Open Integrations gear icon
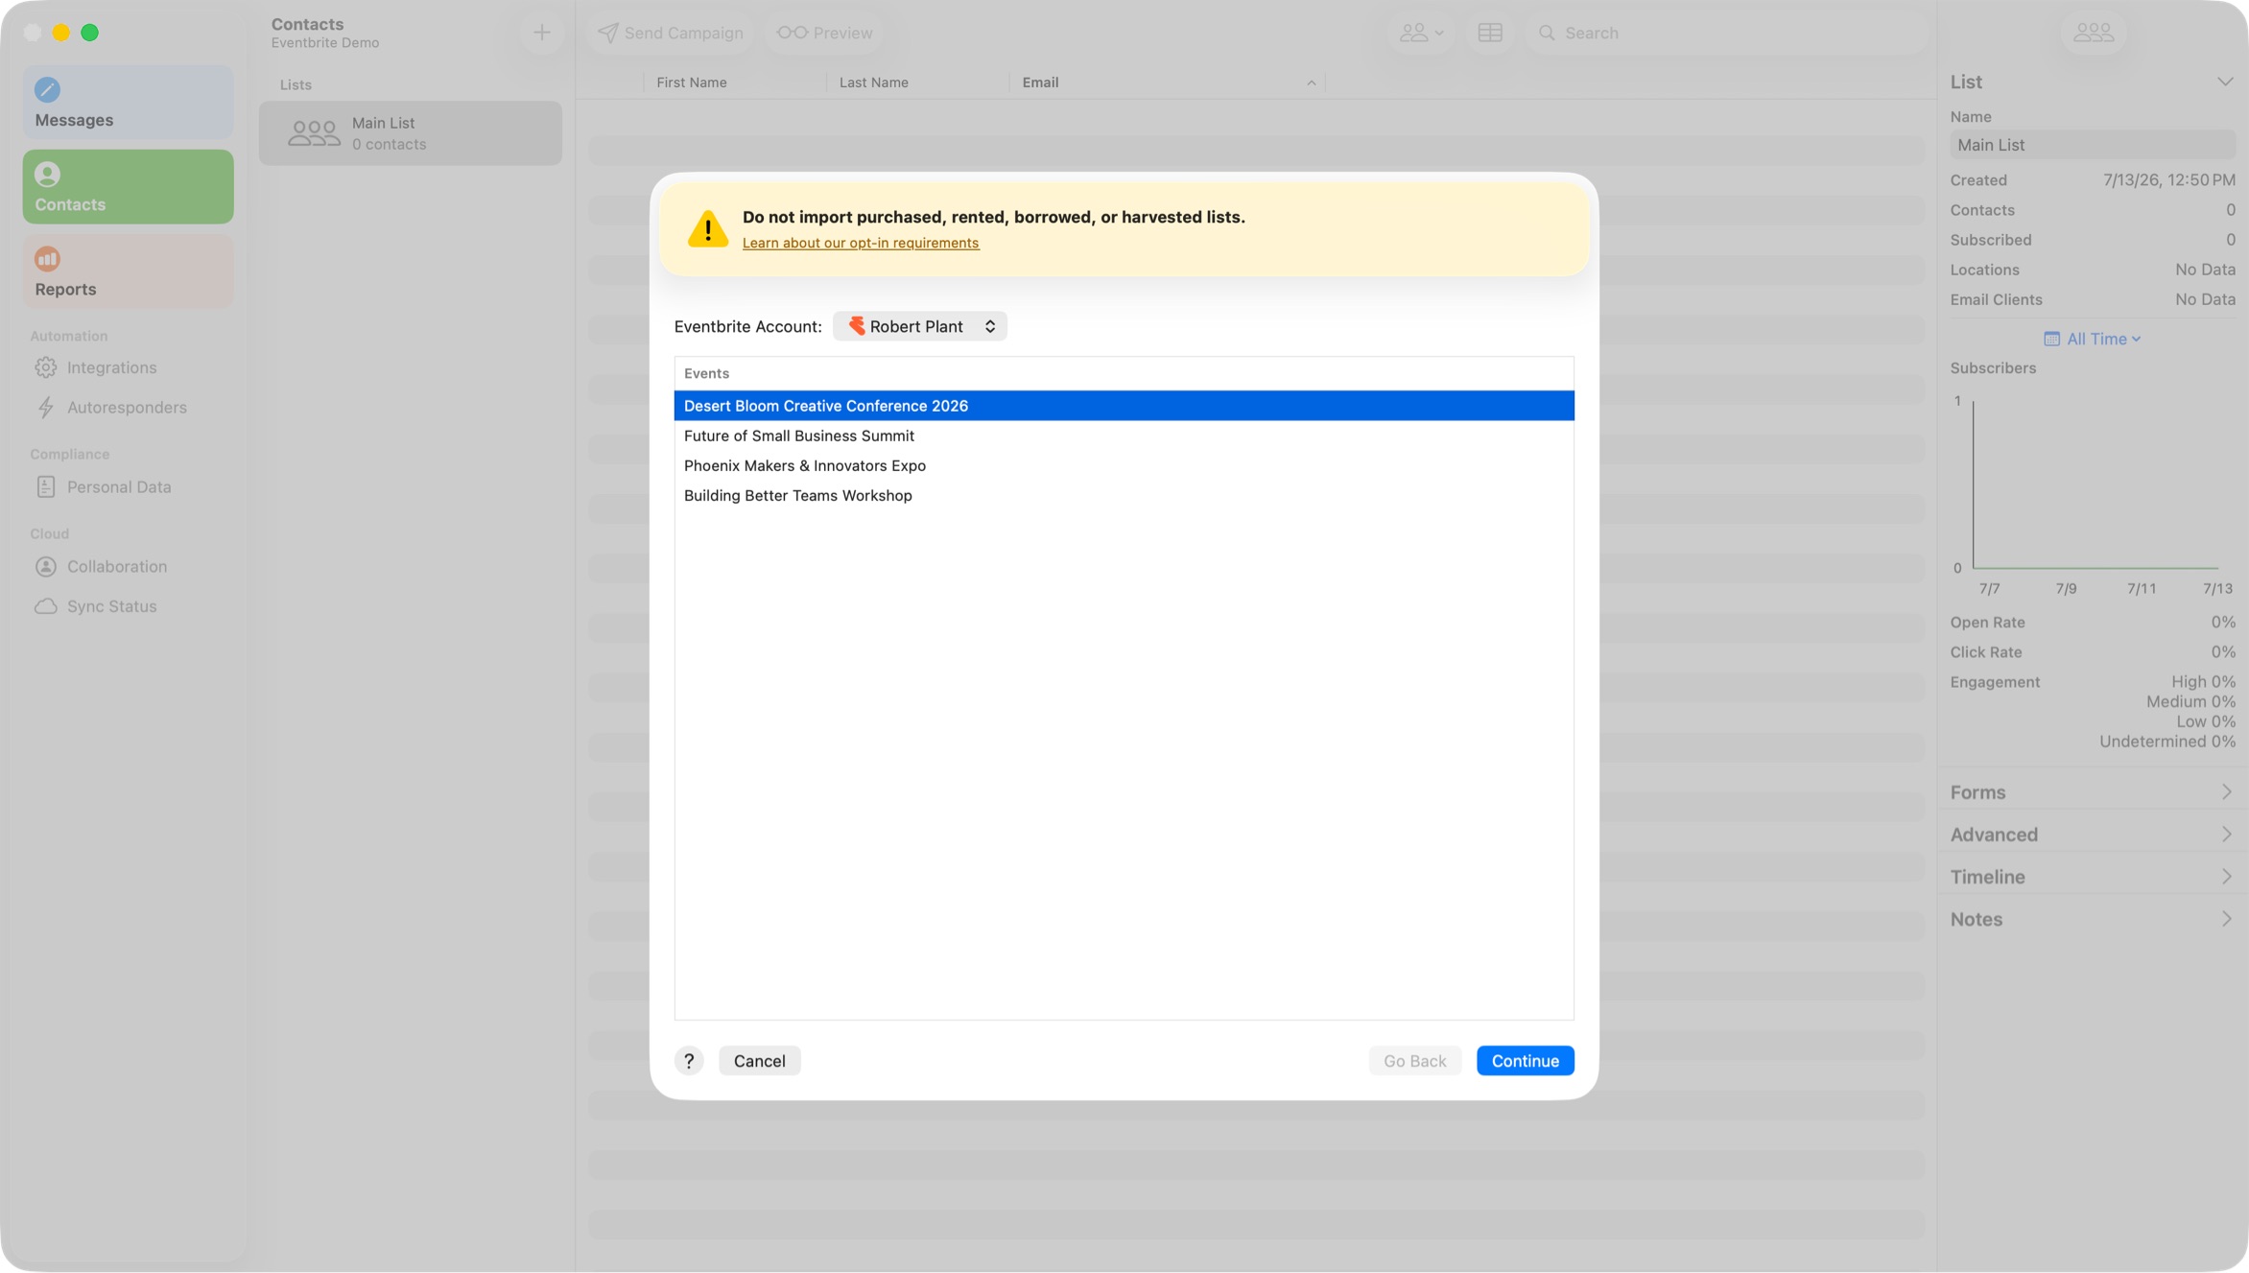Image resolution: width=2249 pixels, height=1273 pixels. [x=45, y=367]
